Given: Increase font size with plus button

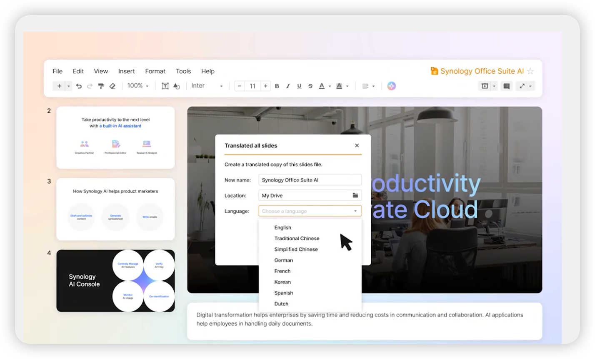Looking at the screenshot, I should click(x=265, y=86).
